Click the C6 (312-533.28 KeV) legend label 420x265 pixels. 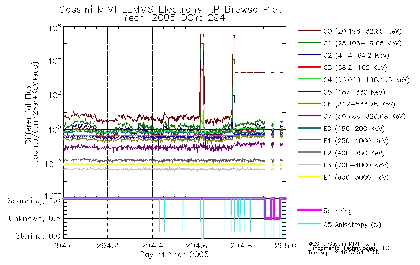pyautogui.click(x=359, y=104)
